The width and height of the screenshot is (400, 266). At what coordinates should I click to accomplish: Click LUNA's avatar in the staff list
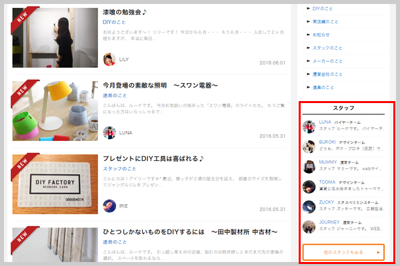click(309, 126)
